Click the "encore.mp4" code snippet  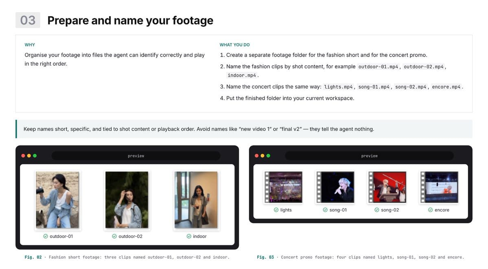[446, 87]
